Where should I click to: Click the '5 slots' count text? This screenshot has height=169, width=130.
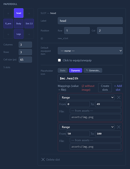pos(7,67)
